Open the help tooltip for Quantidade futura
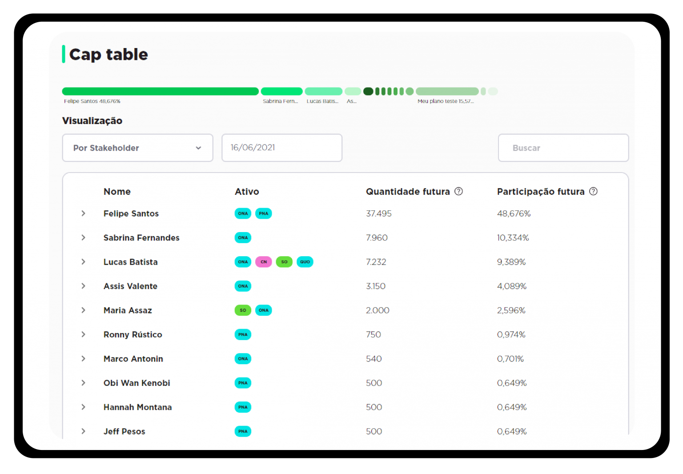This screenshot has height=474, width=683. 459,191
